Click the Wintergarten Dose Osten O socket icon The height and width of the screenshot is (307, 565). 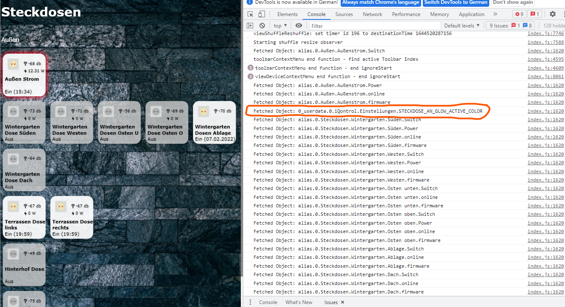pyautogui.click(x=156, y=112)
